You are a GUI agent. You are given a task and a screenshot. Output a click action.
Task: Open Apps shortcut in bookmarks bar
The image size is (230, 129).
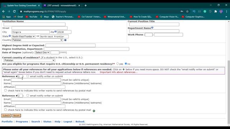pos(6,17)
